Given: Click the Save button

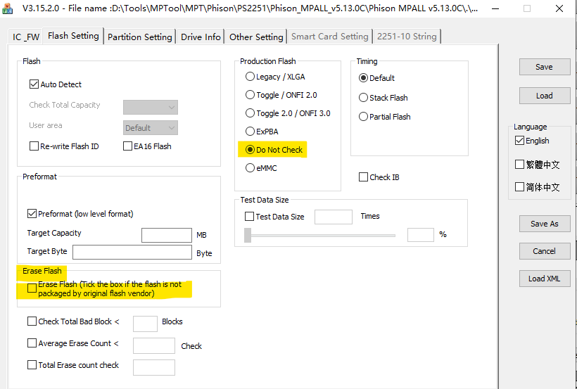Looking at the screenshot, I should click(x=544, y=67).
